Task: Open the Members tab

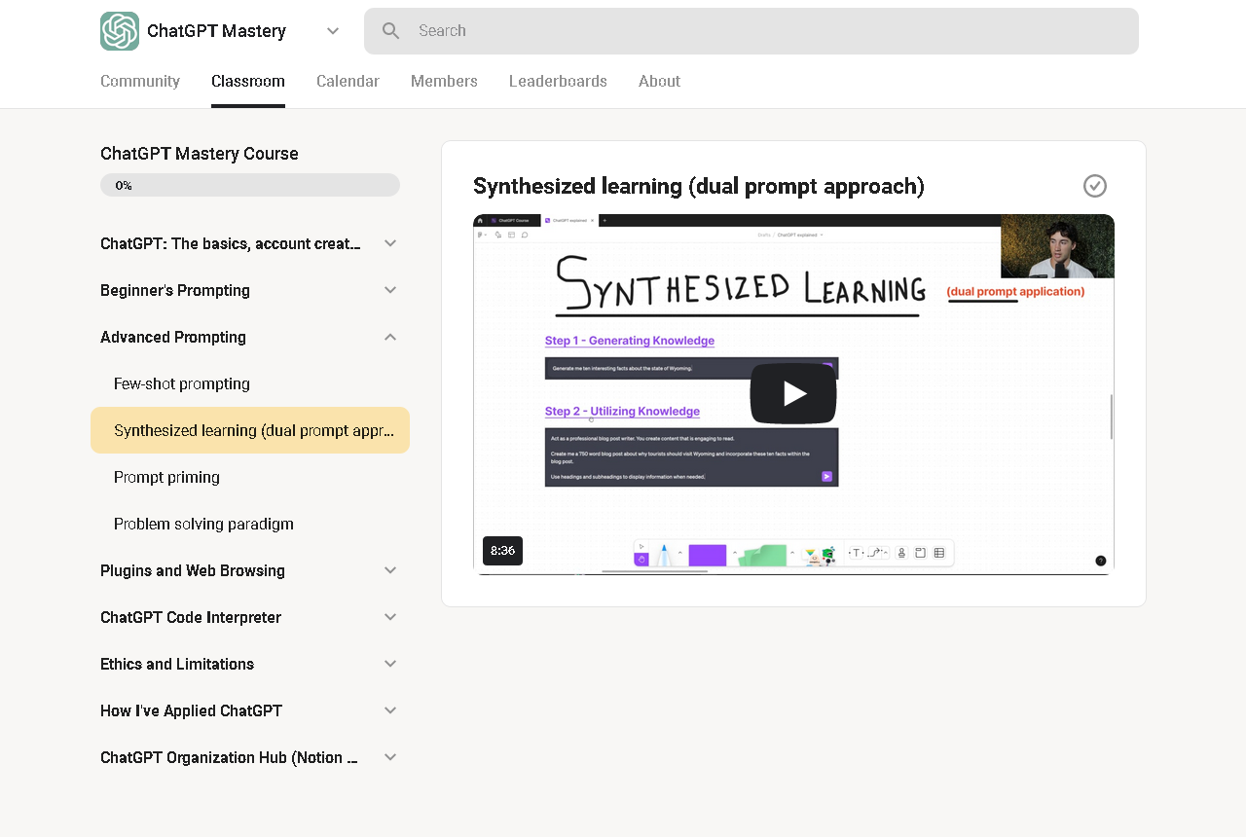Action: [444, 81]
